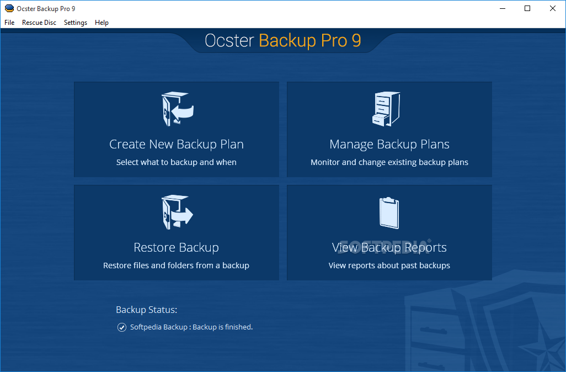Click 'Select what to backup and when' text

click(176, 162)
